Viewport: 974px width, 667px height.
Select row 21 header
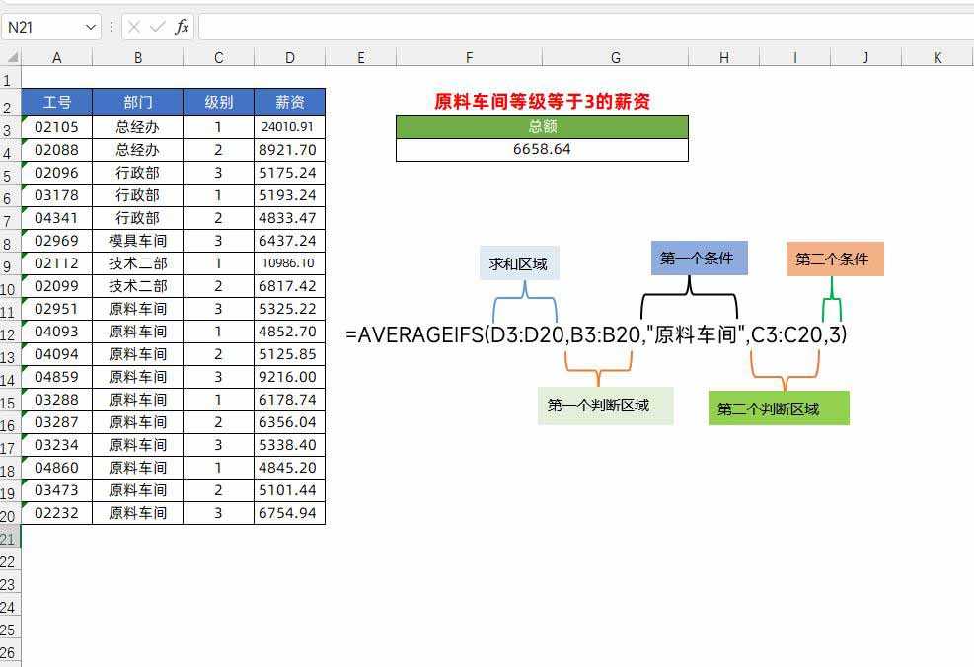[x=10, y=538]
